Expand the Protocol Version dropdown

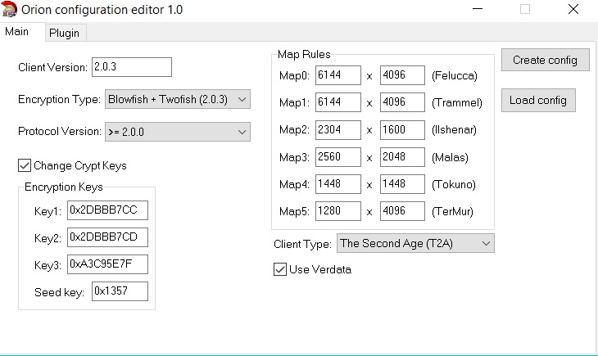(178, 131)
